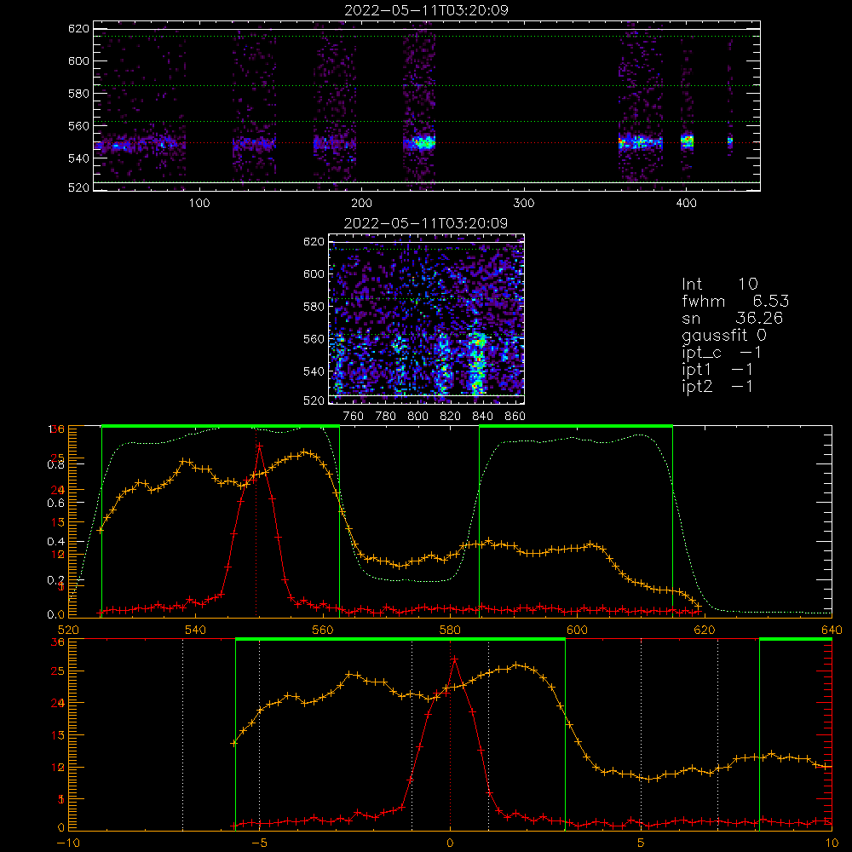Click x-axis label 300 on top spectrogram
The image size is (852, 852).
(x=524, y=204)
